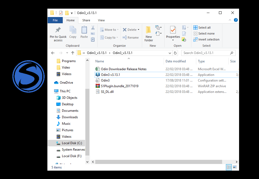Click the Cut scissors icon
The width and height of the screenshot is (259, 179).
[93, 28]
